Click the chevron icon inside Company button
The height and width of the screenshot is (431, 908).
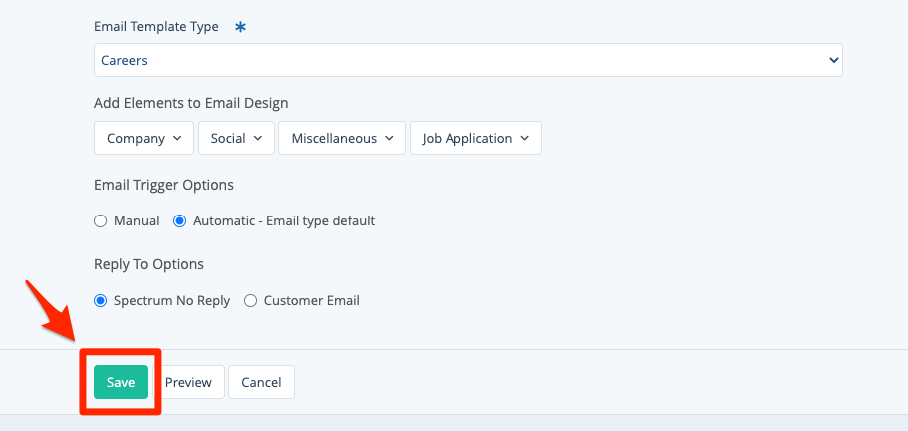point(177,139)
